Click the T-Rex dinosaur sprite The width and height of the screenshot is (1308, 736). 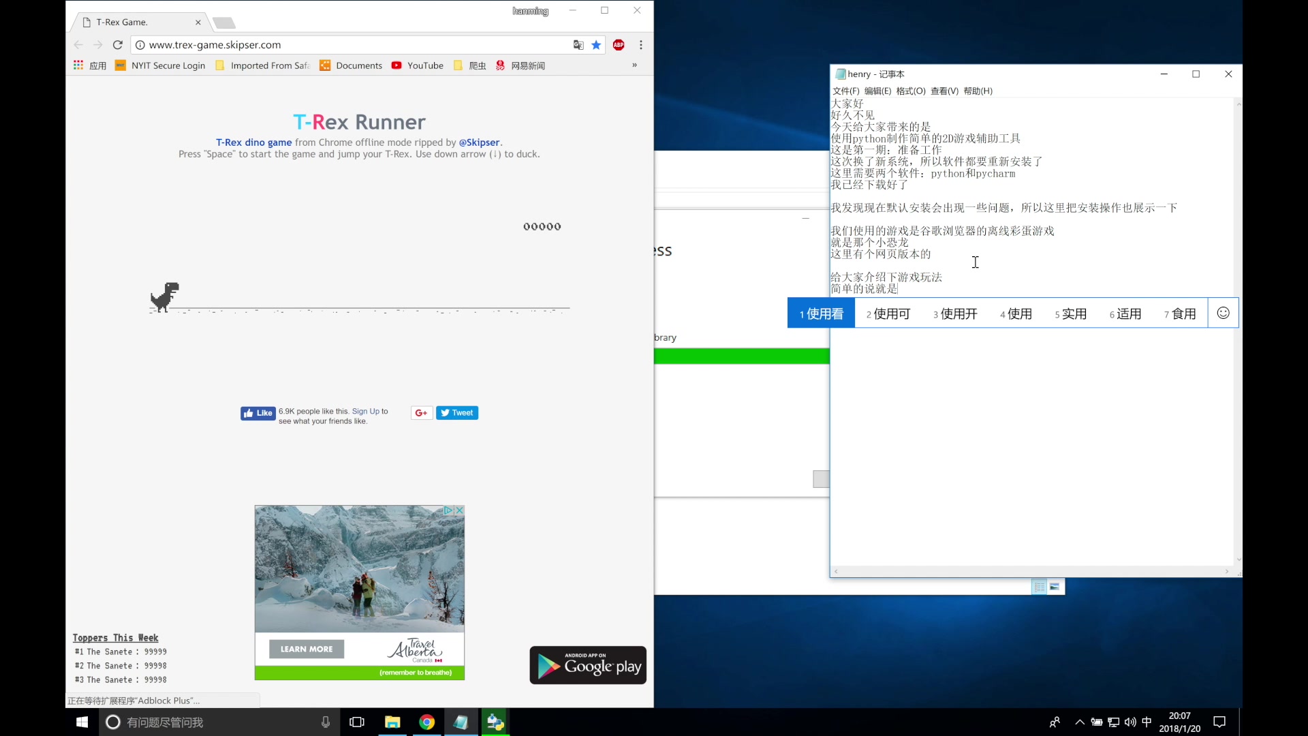coord(164,297)
